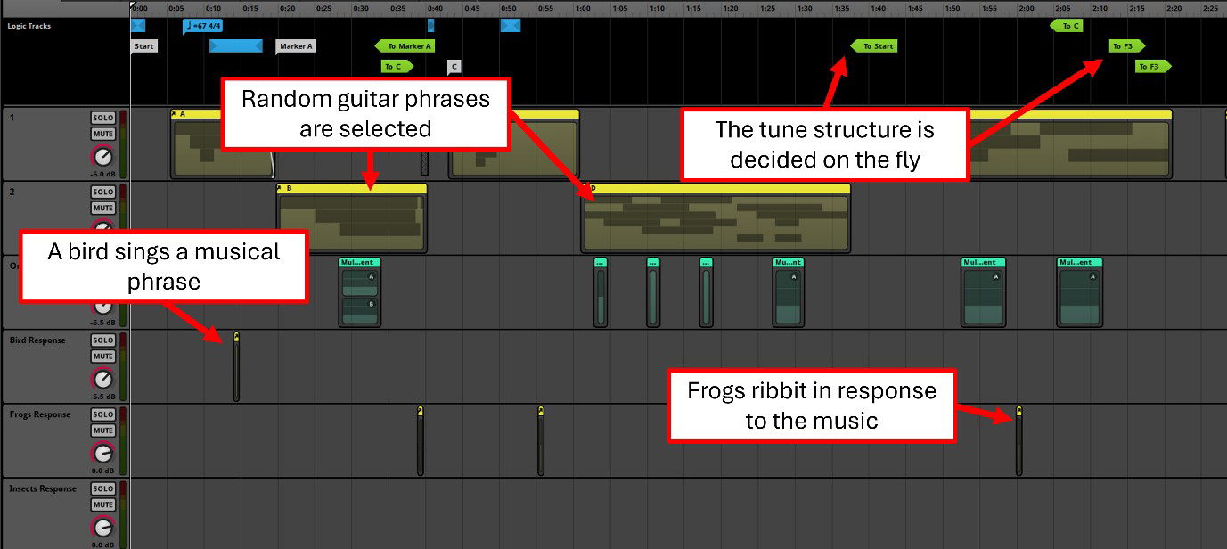Click playlist entry B in the multi instrument

pyautogui.click(x=360, y=310)
